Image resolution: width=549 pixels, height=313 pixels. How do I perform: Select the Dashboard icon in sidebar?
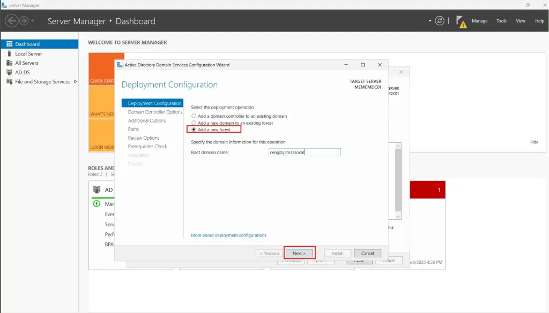click(10, 44)
